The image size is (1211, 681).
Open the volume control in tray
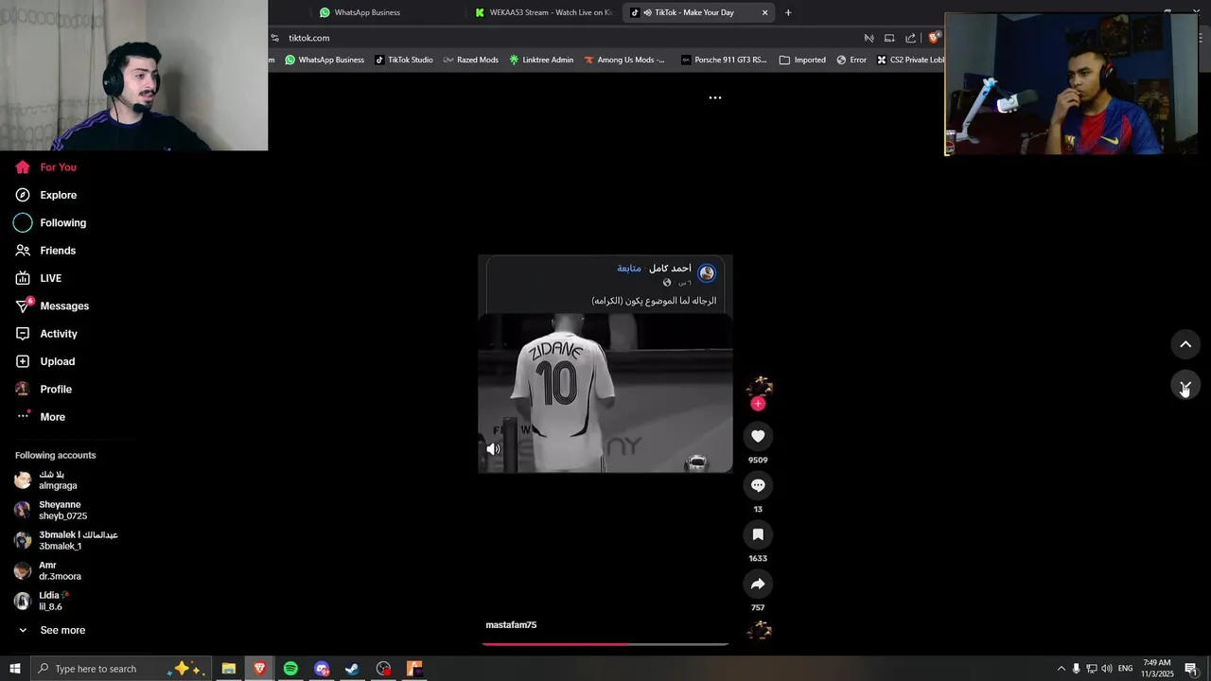pos(1107,669)
